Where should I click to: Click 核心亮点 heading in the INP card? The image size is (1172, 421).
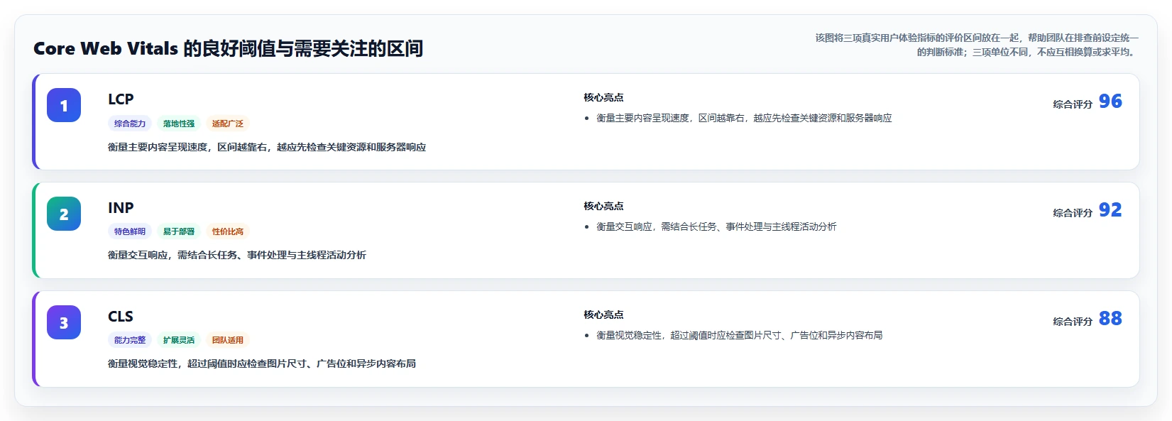(603, 206)
